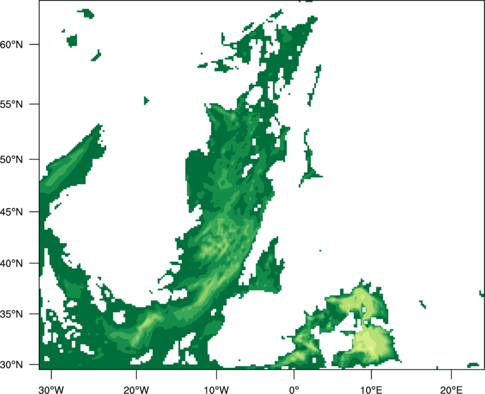485x394 pixels.
Task: Click the 45°N latitude label
Action: click(12, 212)
